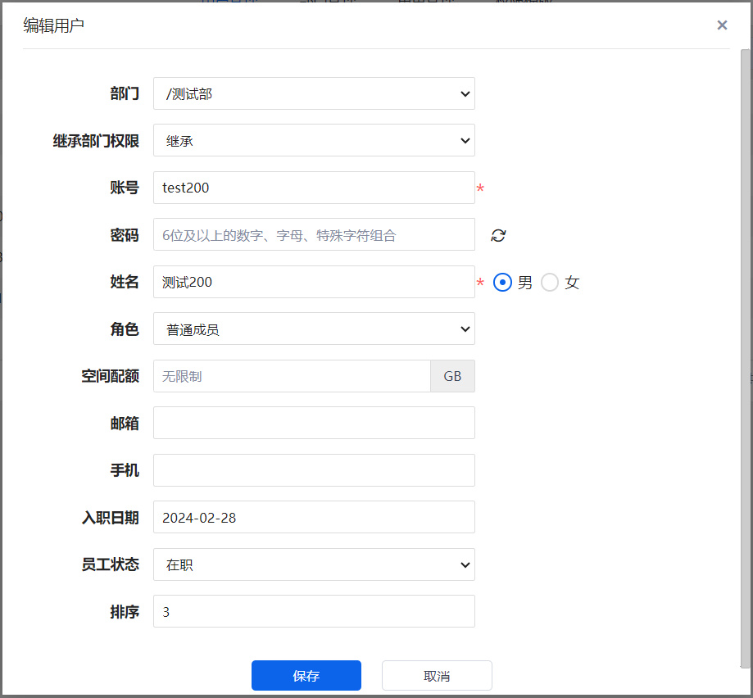Focus the 邮箱 input field

pos(314,423)
